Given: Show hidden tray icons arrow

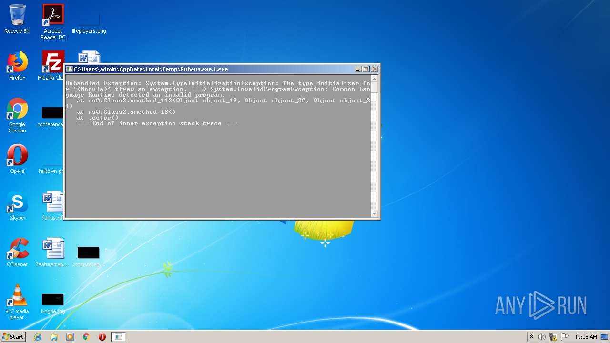Looking at the screenshot, I should pyautogui.click(x=531, y=337).
